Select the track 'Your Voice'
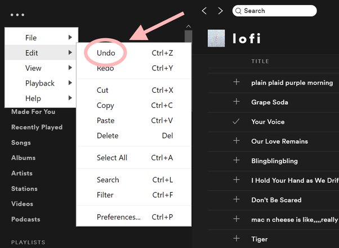The width and height of the screenshot is (339, 248). [268, 121]
